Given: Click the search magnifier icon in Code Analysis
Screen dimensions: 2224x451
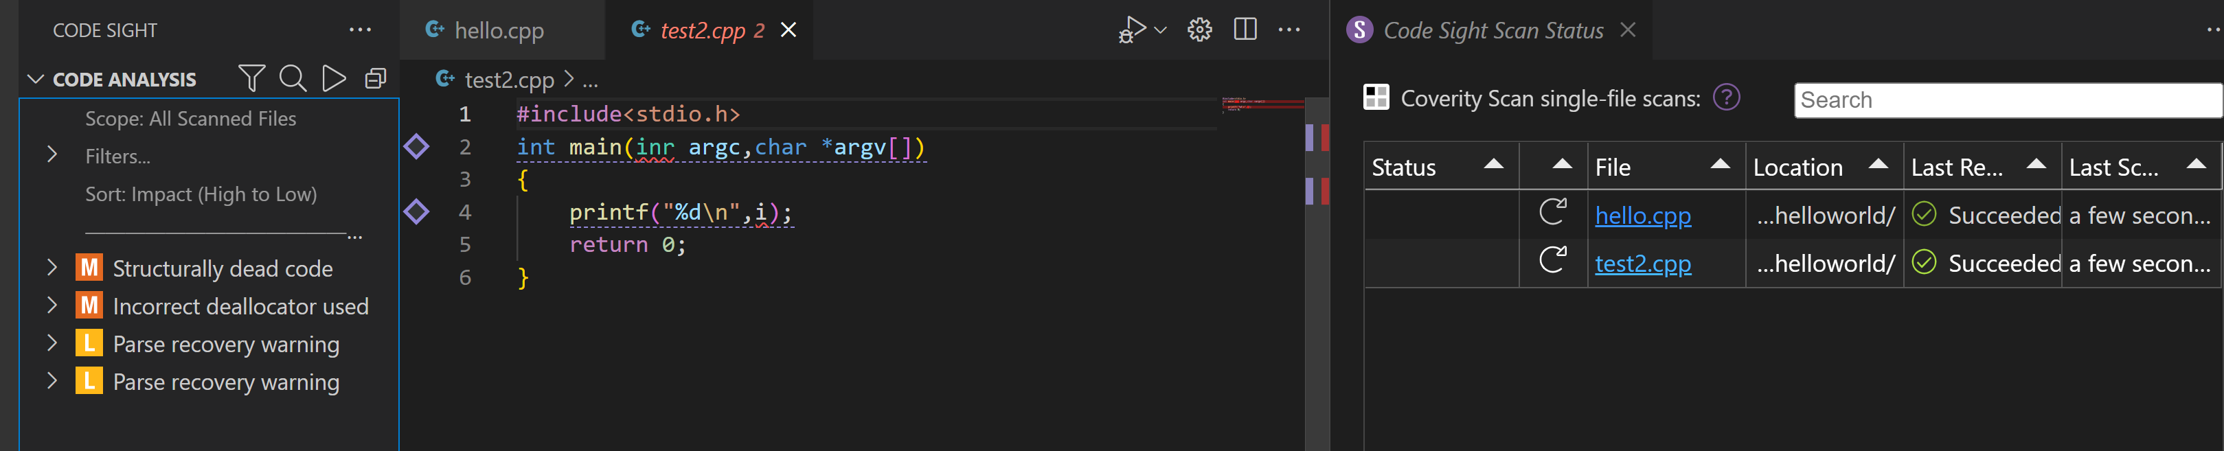Looking at the screenshot, I should click(293, 78).
